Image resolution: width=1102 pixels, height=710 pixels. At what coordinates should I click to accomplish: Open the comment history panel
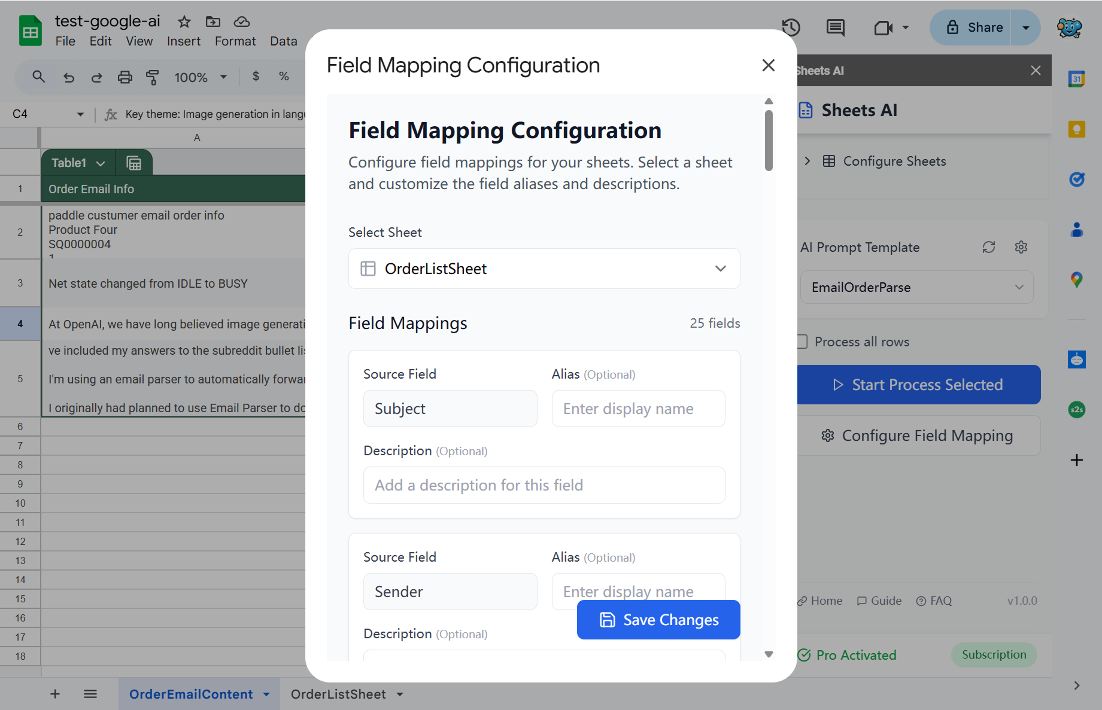tap(834, 28)
